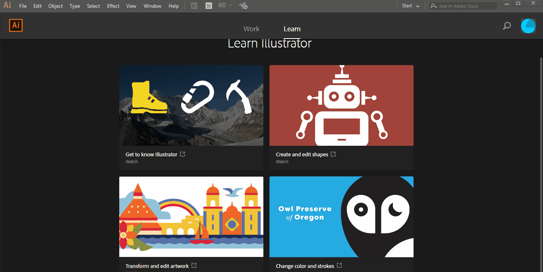The height and width of the screenshot is (272, 543).
Task: Open the Help menu
Action: (174, 6)
